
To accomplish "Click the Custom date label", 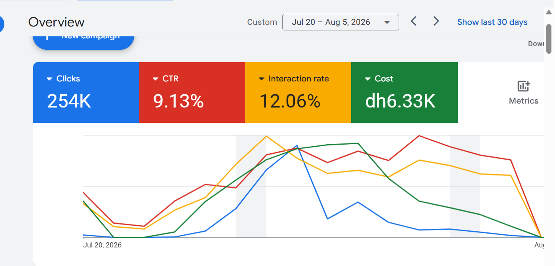I will point(262,22).
